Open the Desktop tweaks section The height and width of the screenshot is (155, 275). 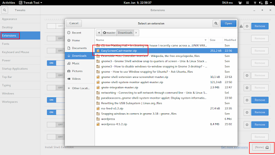coord(20,27)
